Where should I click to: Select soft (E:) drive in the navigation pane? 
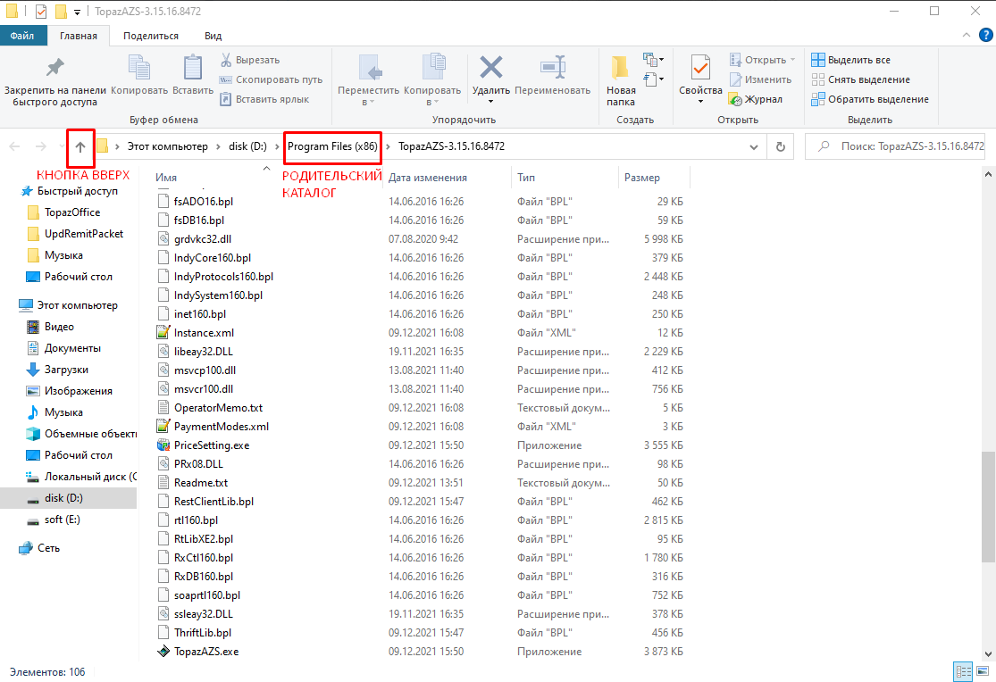(x=63, y=520)
